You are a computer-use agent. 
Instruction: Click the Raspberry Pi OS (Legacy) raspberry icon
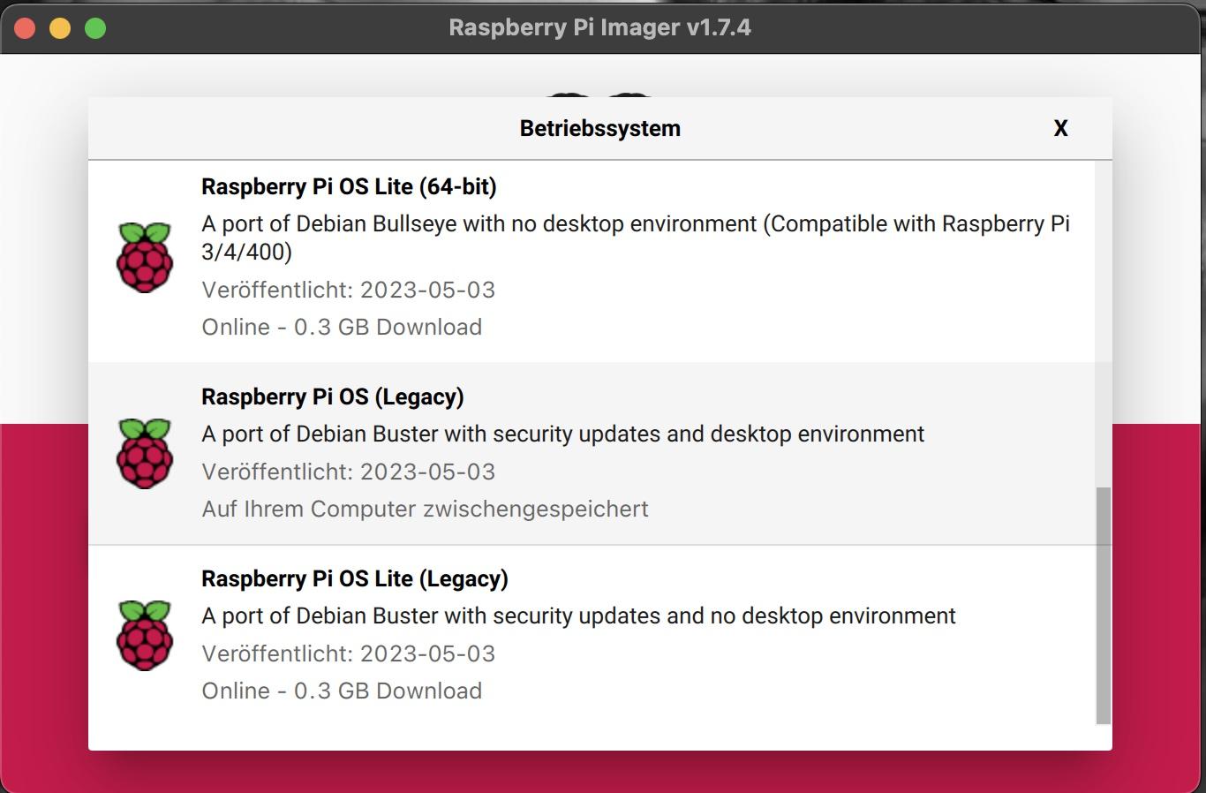pyautogui.click(x=144, y=453)
